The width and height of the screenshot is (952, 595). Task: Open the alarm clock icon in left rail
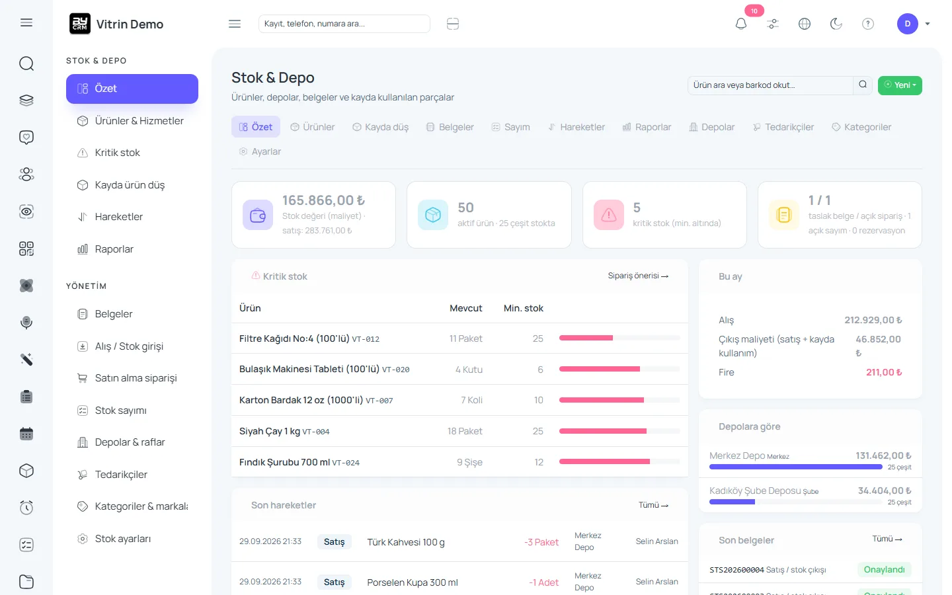pos(26,508)
